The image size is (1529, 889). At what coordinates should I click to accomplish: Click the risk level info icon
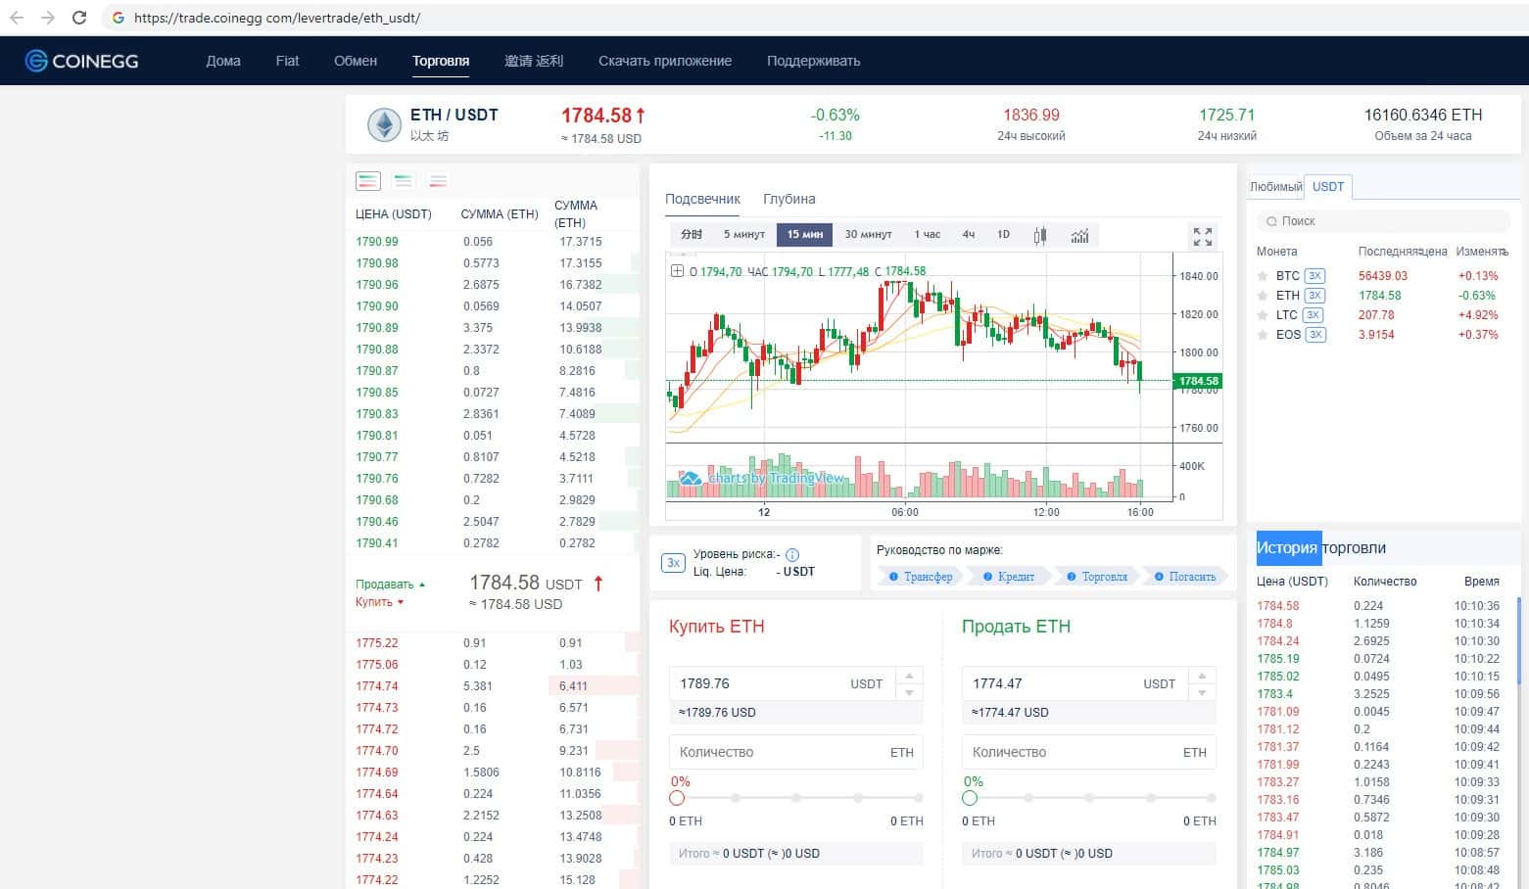792,554
